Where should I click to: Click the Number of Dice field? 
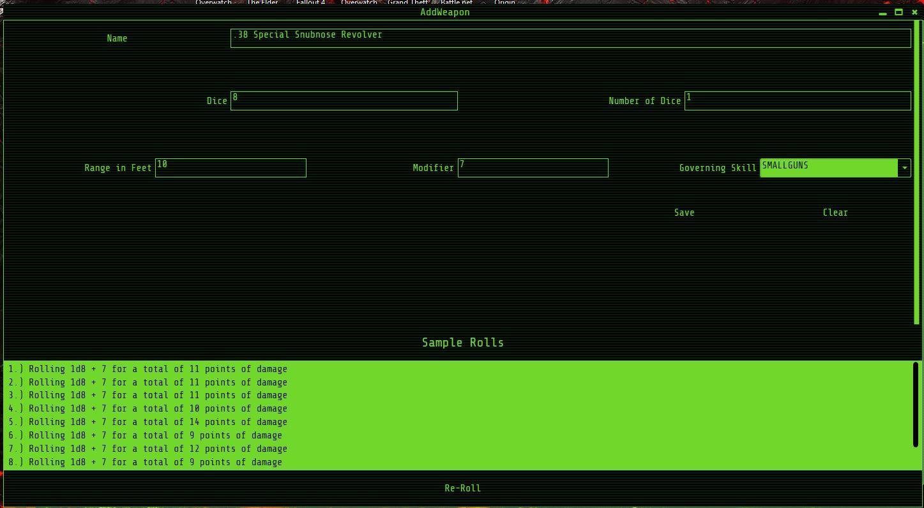(x=797, y=100)
